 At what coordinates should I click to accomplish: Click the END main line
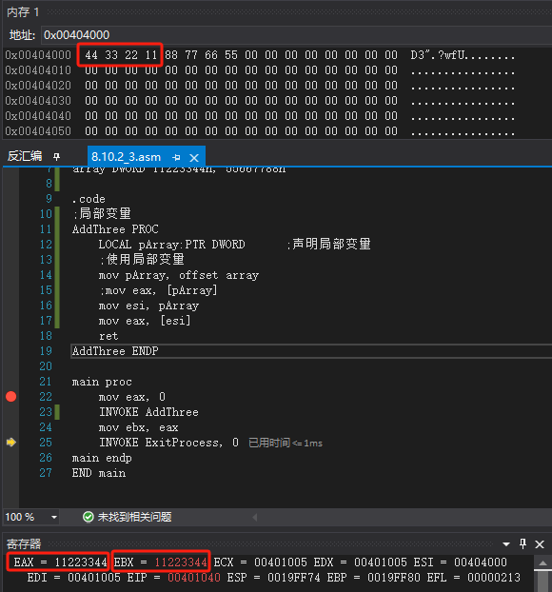(99, 473)
